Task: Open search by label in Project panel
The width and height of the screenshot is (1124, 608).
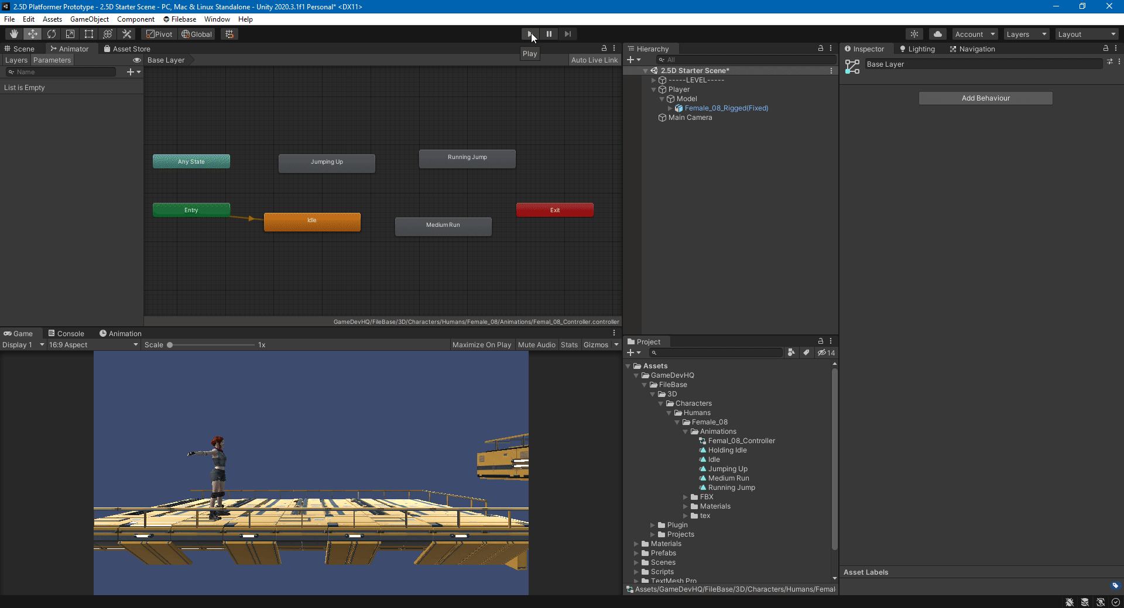Action: (x=806, y=353)
